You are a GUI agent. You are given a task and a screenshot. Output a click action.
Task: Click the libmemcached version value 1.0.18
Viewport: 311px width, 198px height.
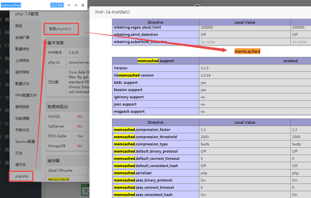point(206,75)
